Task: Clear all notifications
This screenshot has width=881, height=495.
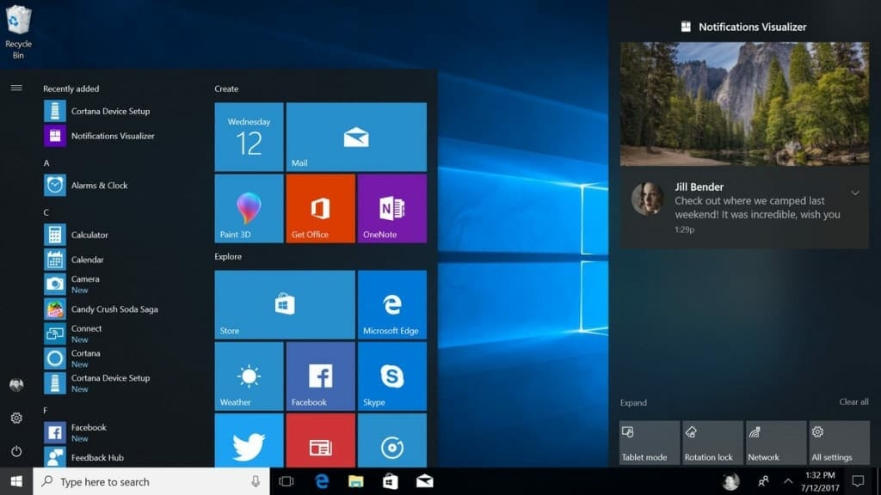Action: click(853, 401)
